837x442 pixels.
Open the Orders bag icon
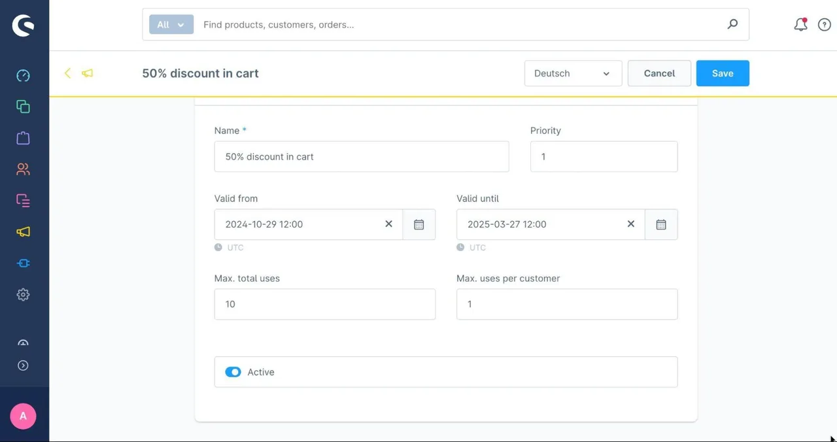click(x=23, y=138)
